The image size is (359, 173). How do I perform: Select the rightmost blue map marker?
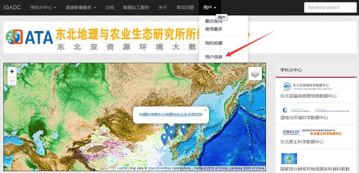click(183, 129)
